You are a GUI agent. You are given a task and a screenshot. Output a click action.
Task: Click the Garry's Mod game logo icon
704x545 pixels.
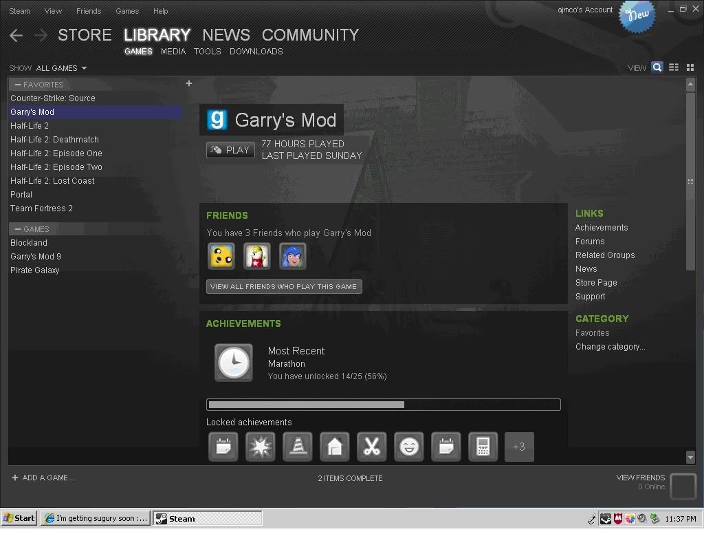tap(217, 120)
